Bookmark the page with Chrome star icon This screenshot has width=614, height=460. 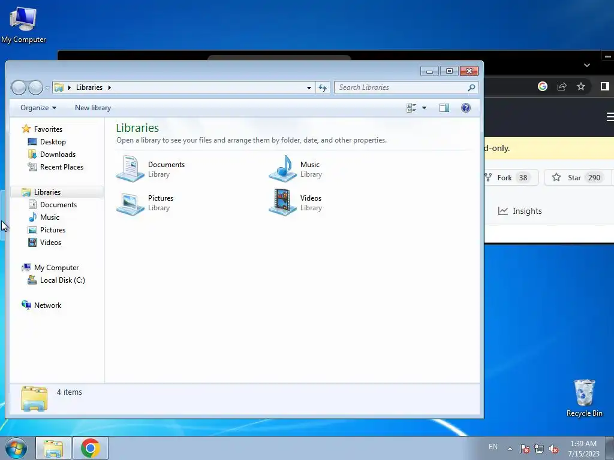[580, 86]
